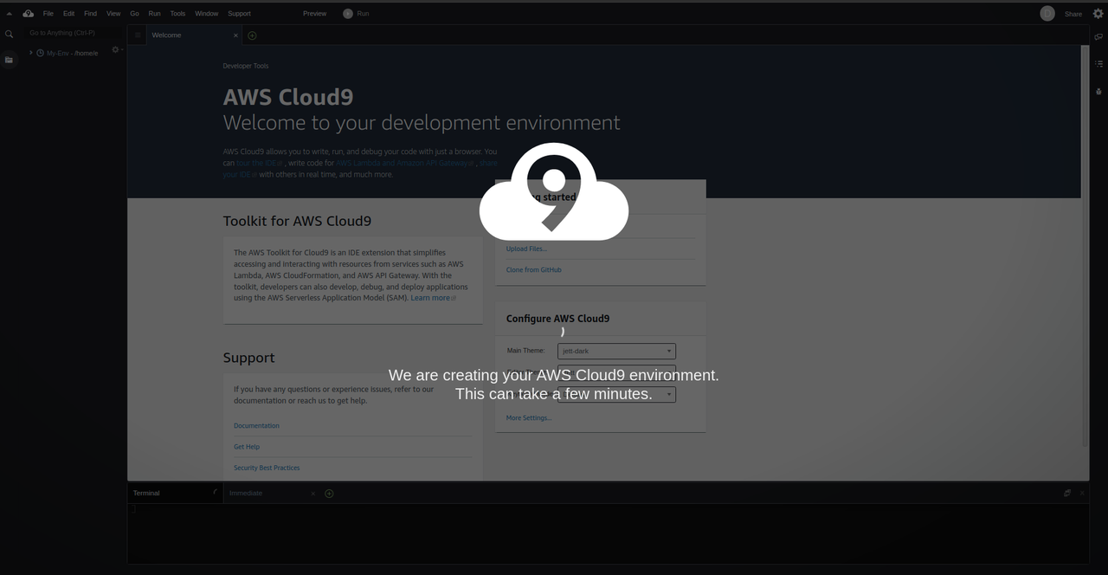The image size is (1108, 575).
Task: Click the Run play icon in the toolbar
Action: (348, 14)
